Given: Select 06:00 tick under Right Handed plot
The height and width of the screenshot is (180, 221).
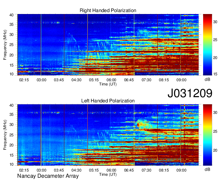Looking at the screenshot, I should tap(111, 80).
